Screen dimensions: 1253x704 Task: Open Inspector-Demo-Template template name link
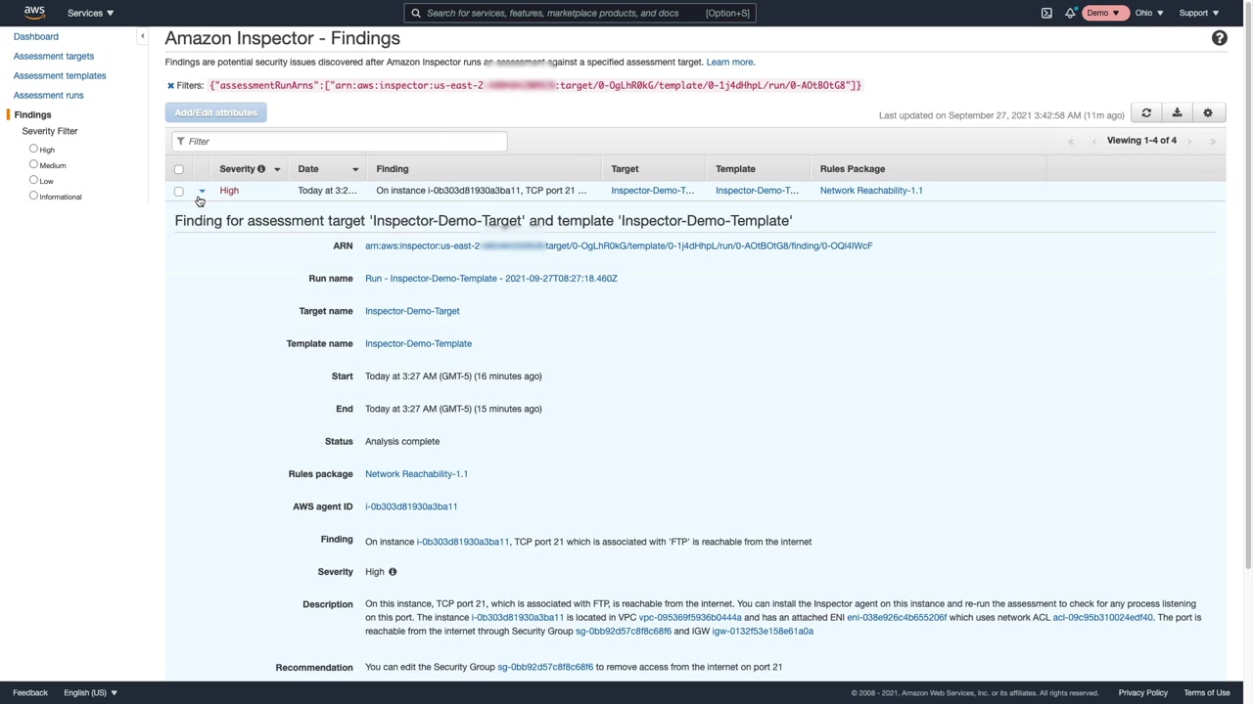click(x=418, y=343)
